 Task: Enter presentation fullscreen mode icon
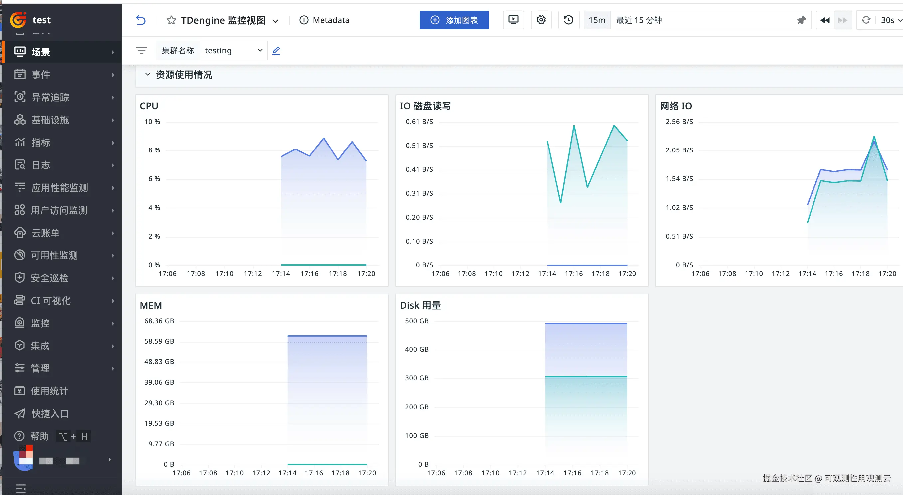point(513,20)
